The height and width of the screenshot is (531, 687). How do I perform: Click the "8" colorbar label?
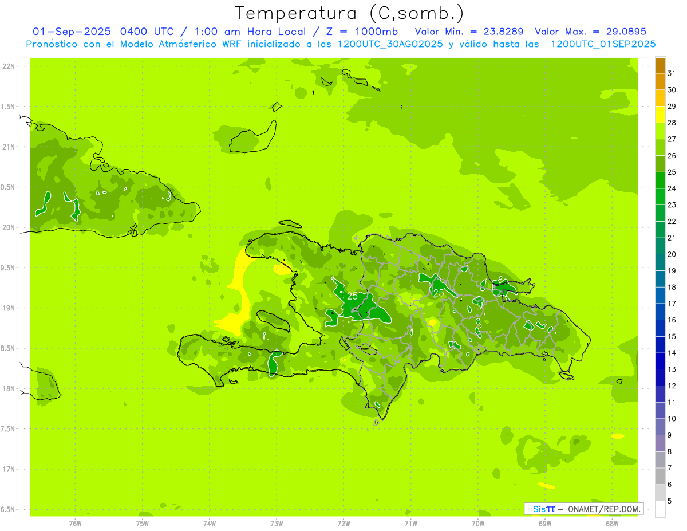[669, 451]
